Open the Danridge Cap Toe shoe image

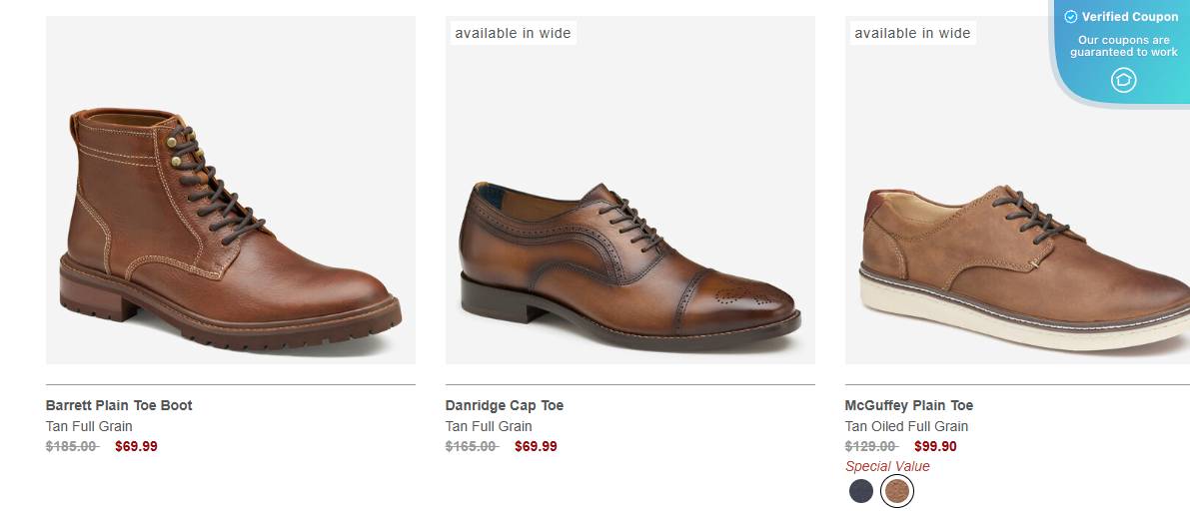click(630, 259)
